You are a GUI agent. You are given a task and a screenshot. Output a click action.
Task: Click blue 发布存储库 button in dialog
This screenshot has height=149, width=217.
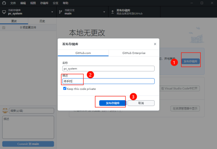(113, 103)
